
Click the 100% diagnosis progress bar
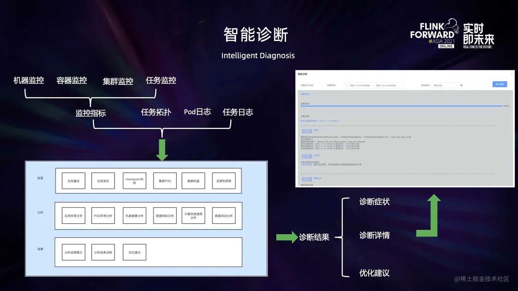(402, 106)
